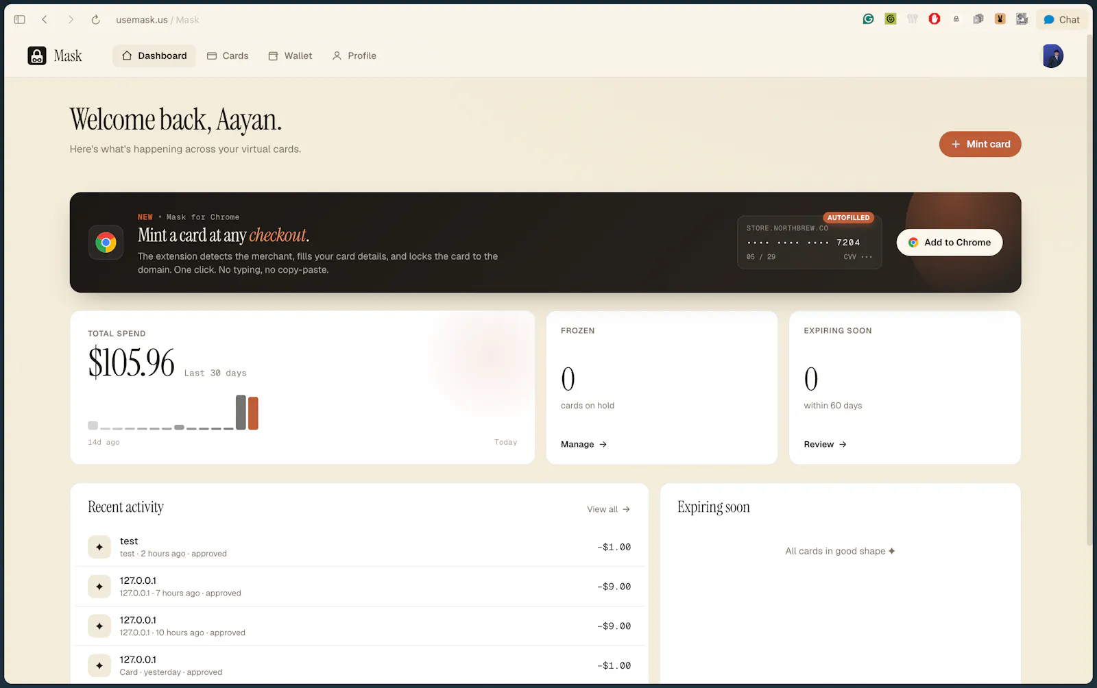Image resolution: width=1097 pixels, height=688 pixels.
Task: Open the Profile tab
Action: point(354,56)
